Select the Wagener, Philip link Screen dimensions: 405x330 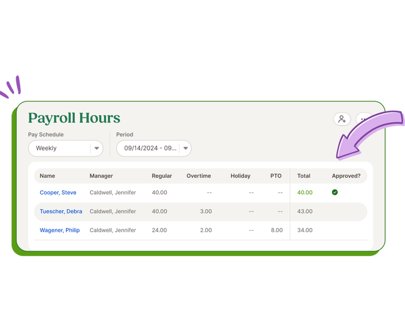[x=59, y=230]
